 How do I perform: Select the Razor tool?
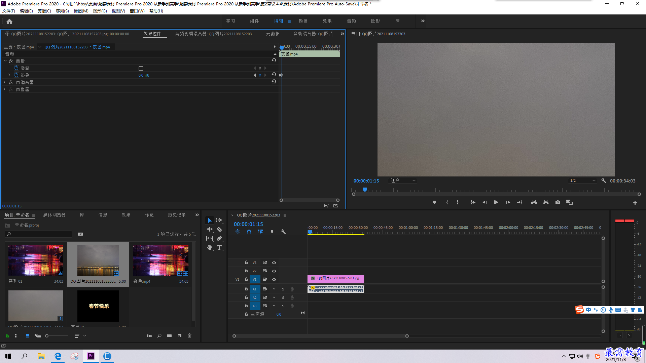tap(219, 229)
